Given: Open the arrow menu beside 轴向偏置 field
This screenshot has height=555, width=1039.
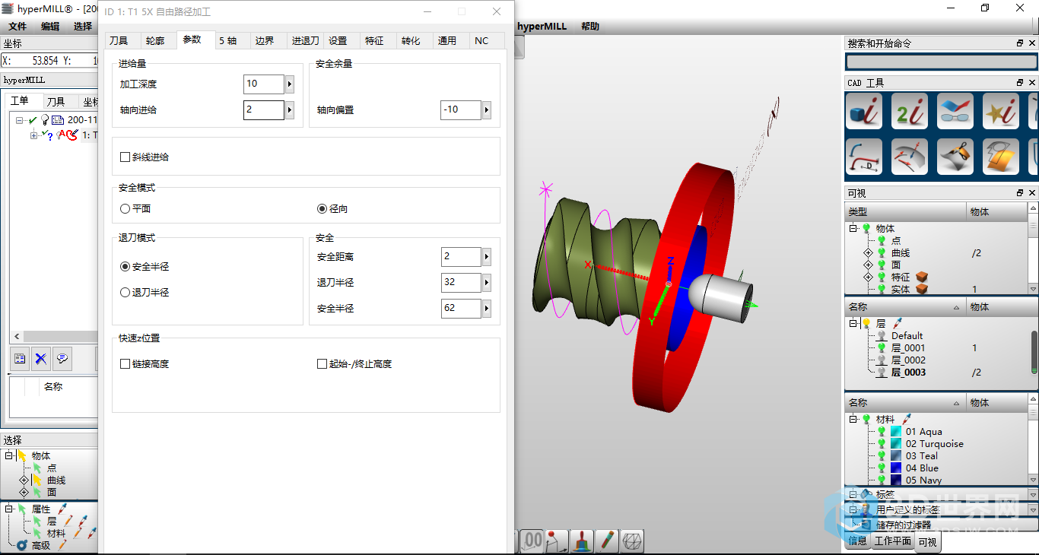Looking at the screenshot, I should (486, 110).
